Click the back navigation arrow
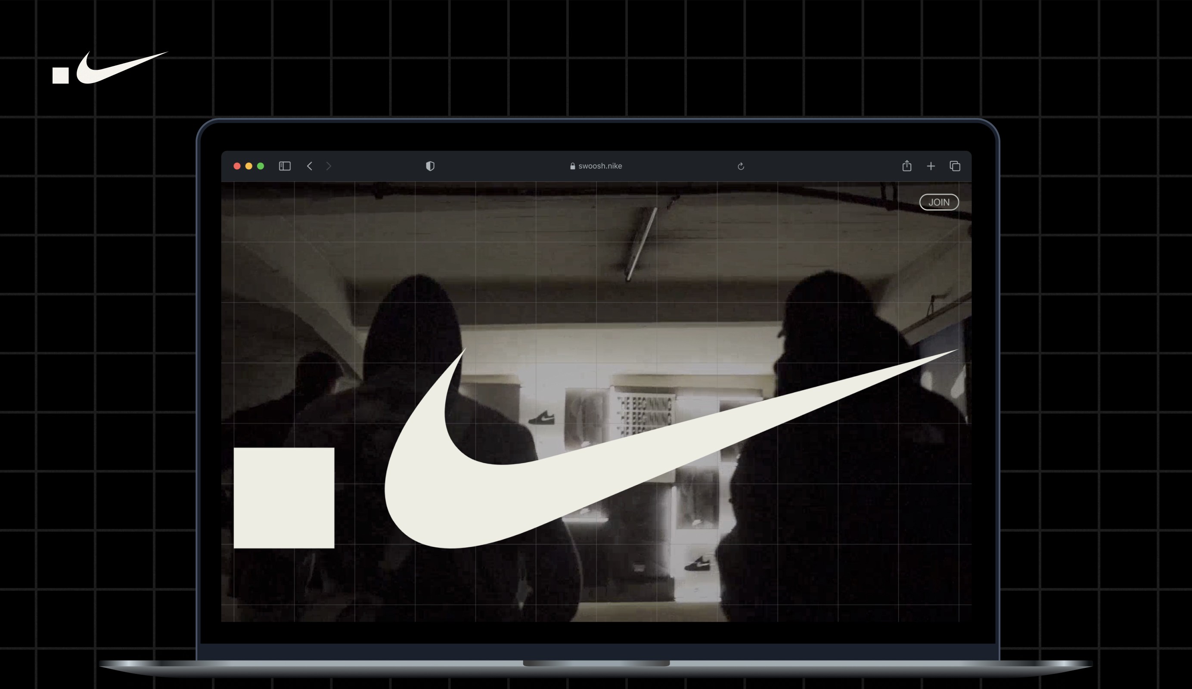The height and width of the screenshot is (689, 1192). tap(310, 166)
